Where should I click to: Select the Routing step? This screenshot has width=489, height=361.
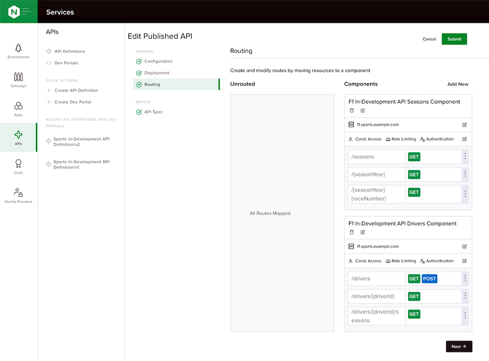[x=176, y=85]
